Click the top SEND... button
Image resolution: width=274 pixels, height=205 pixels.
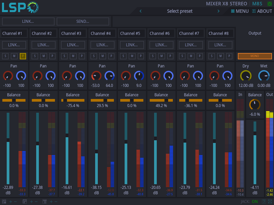click(83, 21)
